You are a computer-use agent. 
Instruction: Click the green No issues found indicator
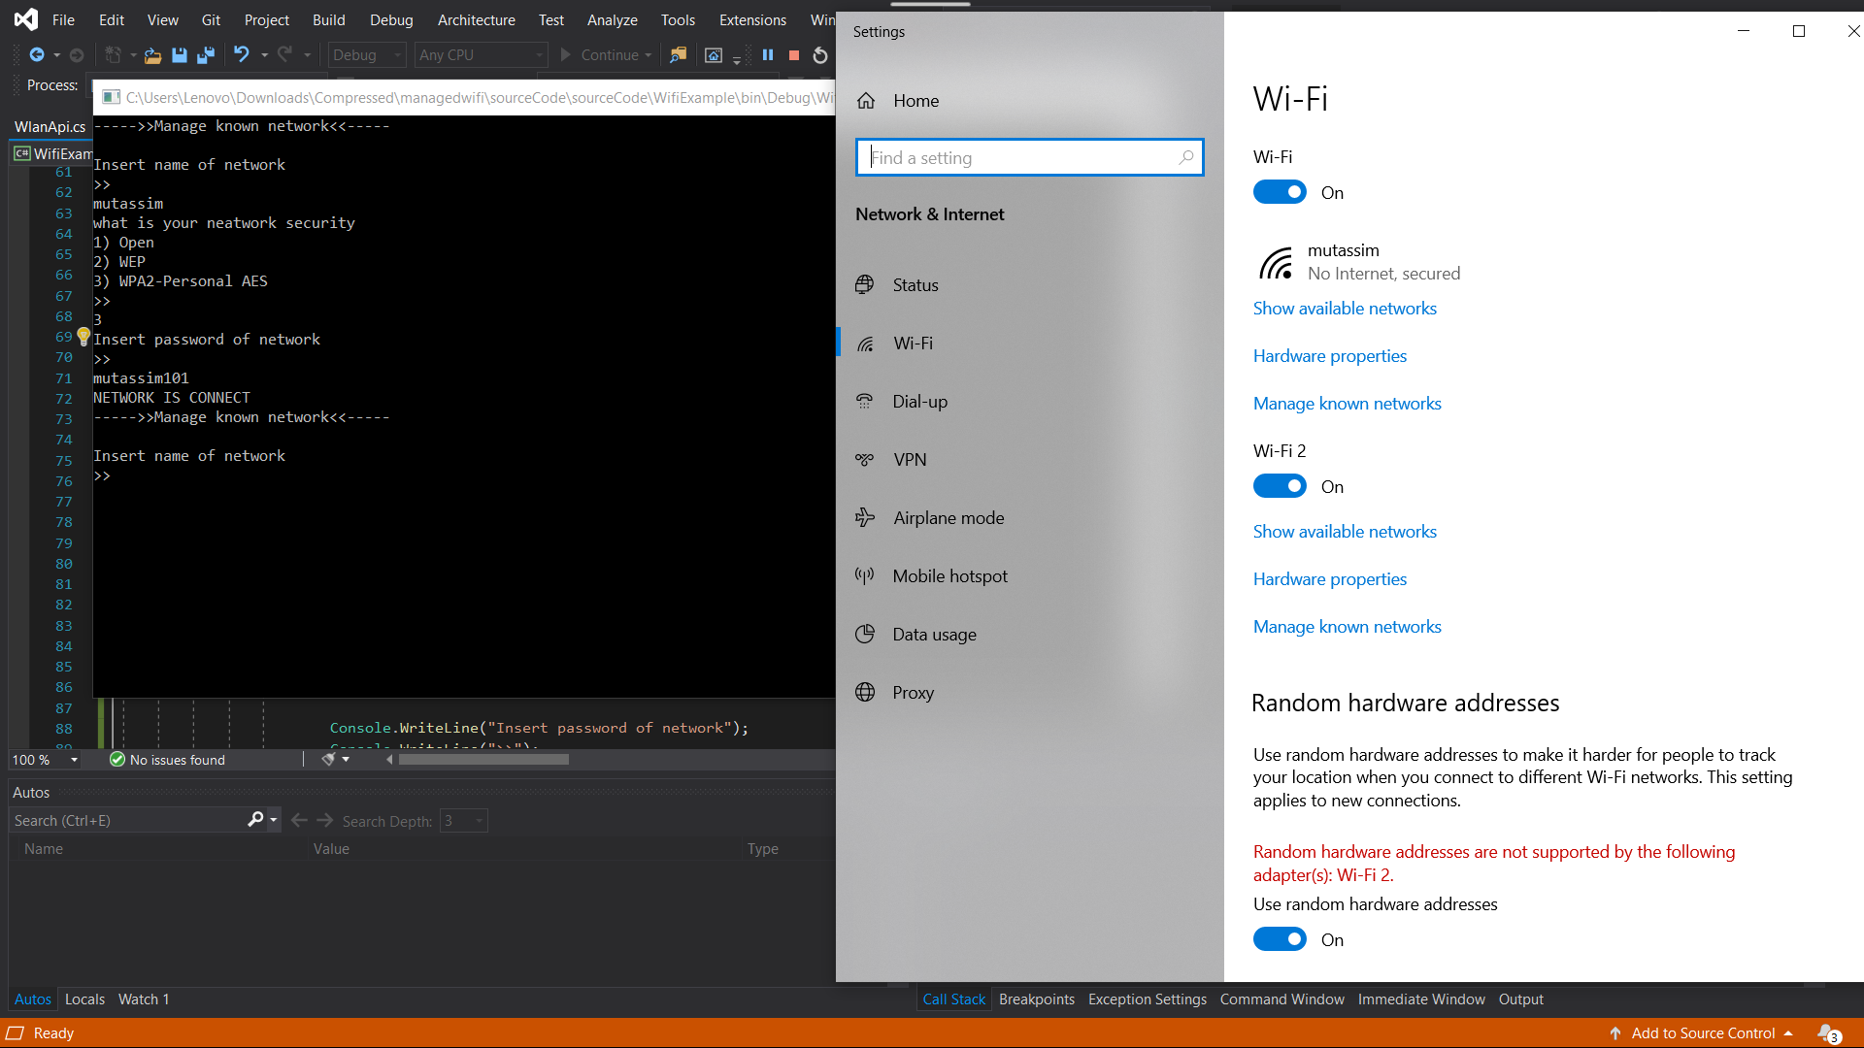click(168, 760)
